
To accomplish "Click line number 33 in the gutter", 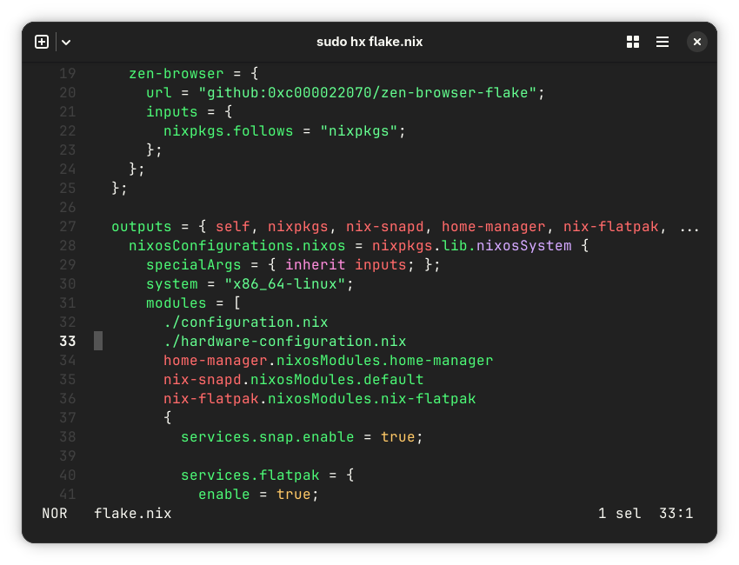I will coord(68,341).
